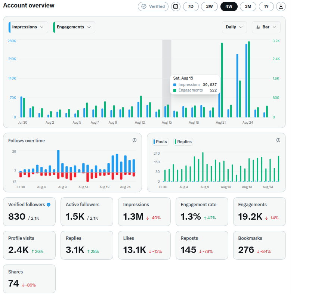Click the Posts and Replies chart info icon
Image resolution: width=309 pixels, height=294 pixels.
point(278,140)
